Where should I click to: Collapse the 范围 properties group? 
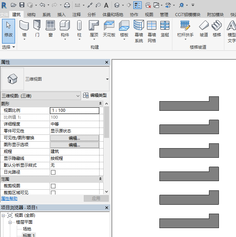[x=100, y=179]
